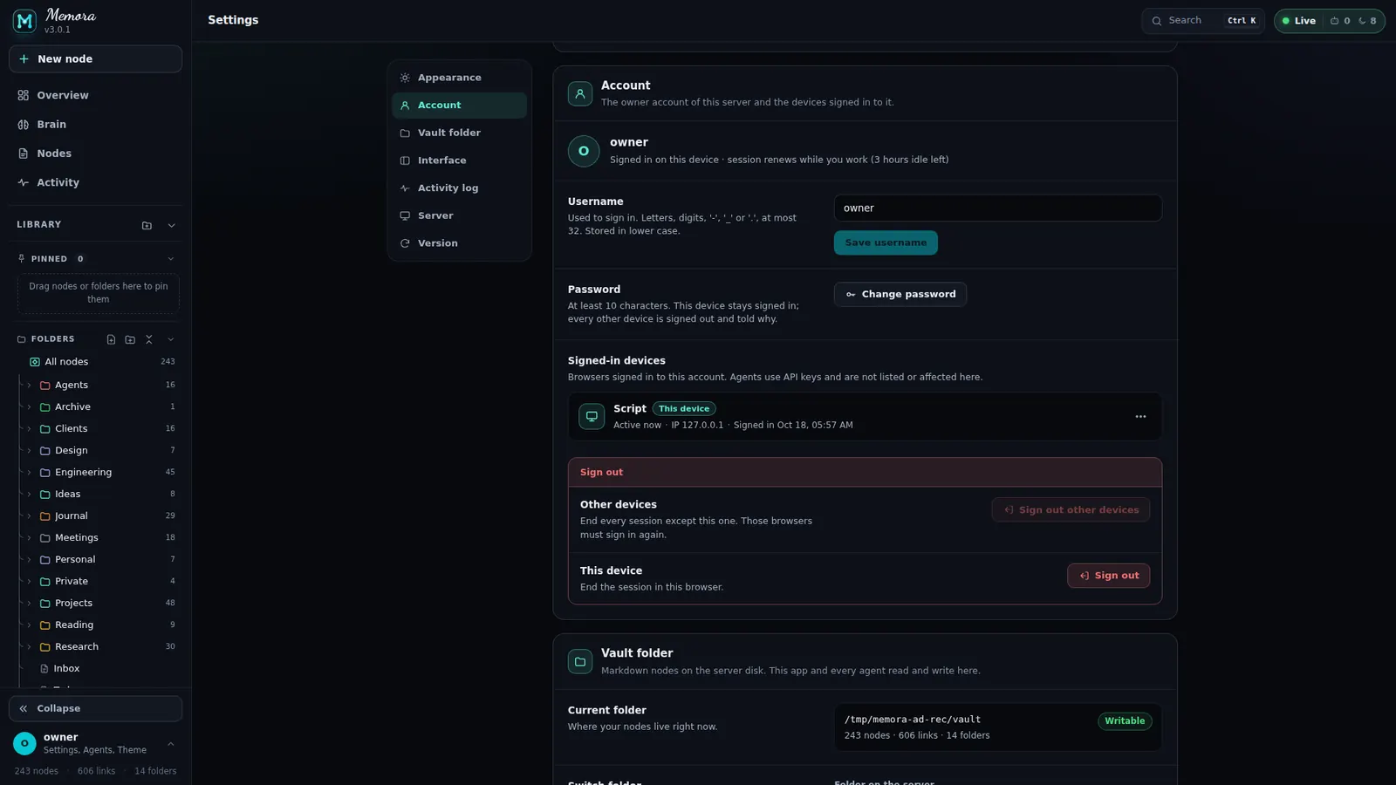The image size is (1396, 785).
Task: Open Activity log settings tab
Action: point(459,188)
